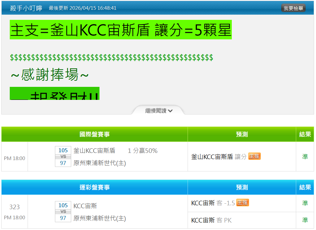The height and width of the screenshot is (230, 316).
Task: Click 預測 header in the 國際盤 table
Action: [242, 134]
